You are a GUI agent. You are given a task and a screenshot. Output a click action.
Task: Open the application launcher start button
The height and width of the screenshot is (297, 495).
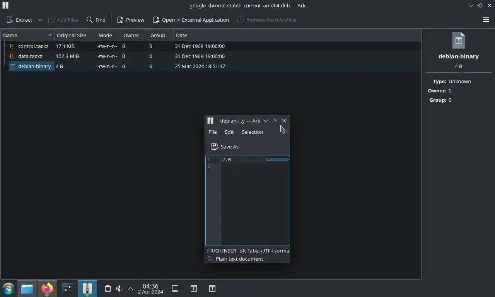click(x=9, y=288)
